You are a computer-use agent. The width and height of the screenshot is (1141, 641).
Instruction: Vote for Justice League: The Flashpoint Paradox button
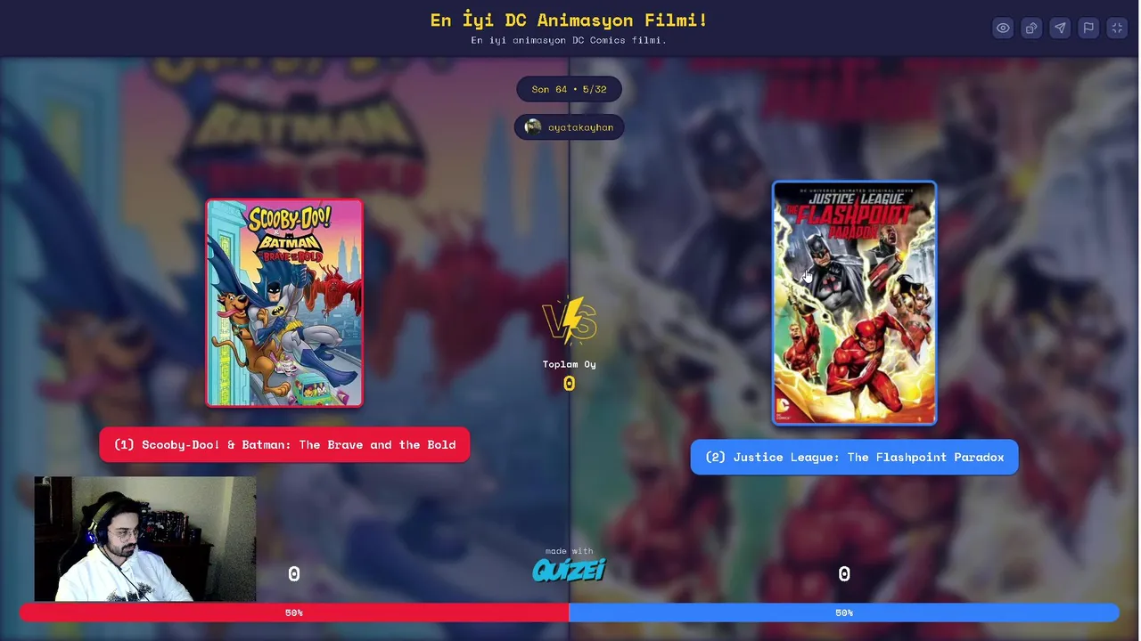point(854,457)
